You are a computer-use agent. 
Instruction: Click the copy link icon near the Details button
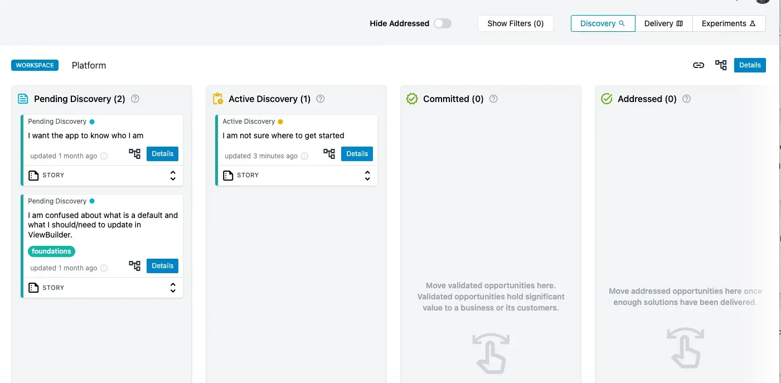point(698,65)
